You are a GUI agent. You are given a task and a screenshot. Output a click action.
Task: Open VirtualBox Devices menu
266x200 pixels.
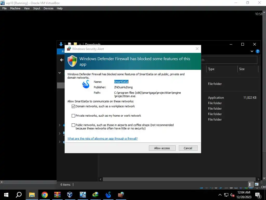[48, 8]
